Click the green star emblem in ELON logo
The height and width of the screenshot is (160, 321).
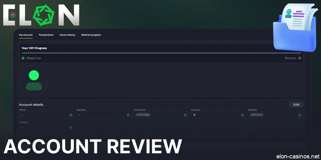[44, 15]
